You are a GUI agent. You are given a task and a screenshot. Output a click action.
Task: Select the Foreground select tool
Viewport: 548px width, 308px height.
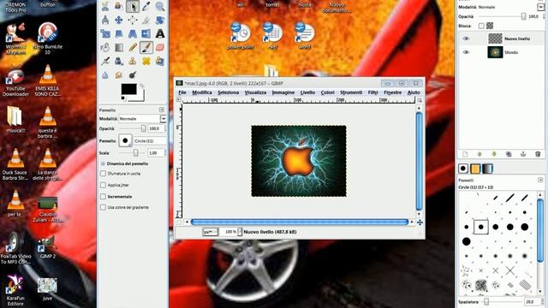119,6
